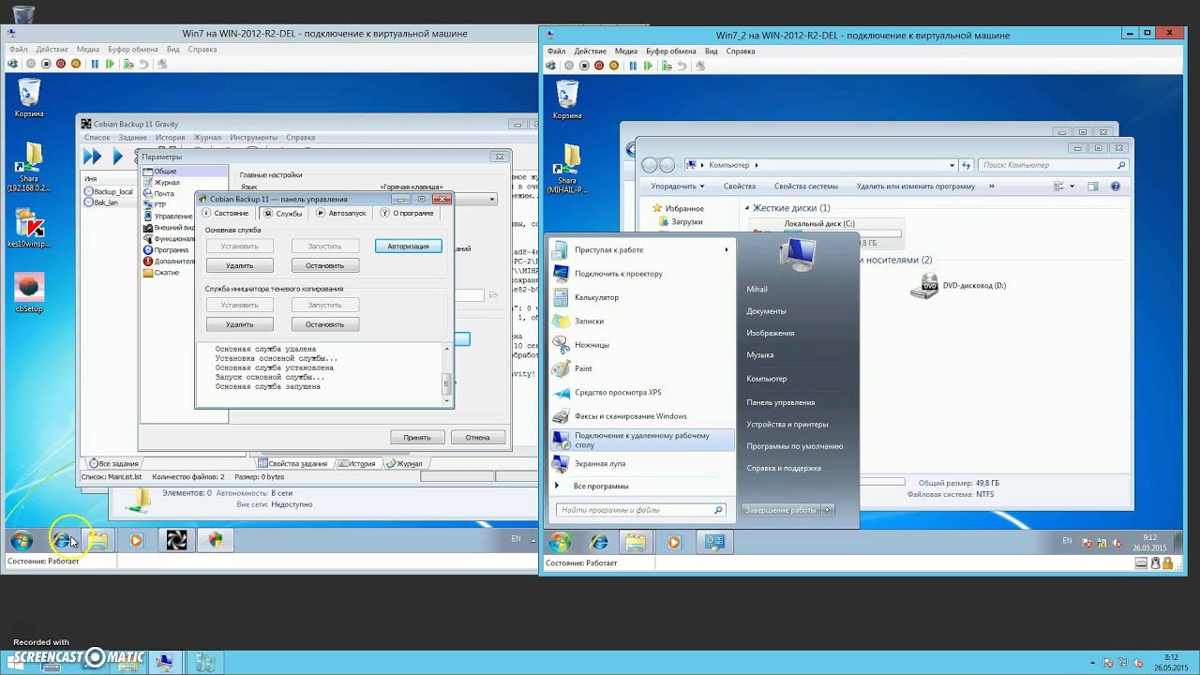Open the Инструменты menu in Cobian Backup
This screenshot has height=675, width=1200.
tap(253, 138)
